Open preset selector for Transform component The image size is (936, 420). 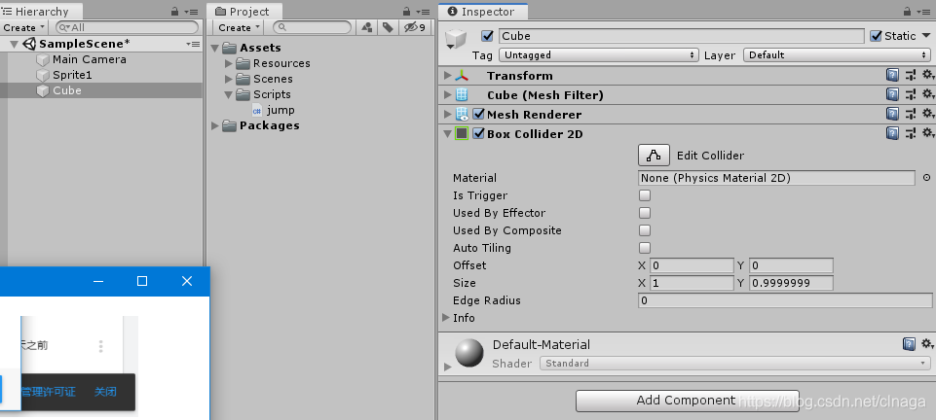pos(911,76)
